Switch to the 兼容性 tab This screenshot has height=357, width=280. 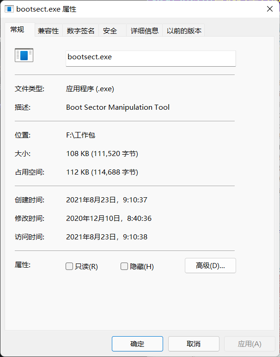49,31
